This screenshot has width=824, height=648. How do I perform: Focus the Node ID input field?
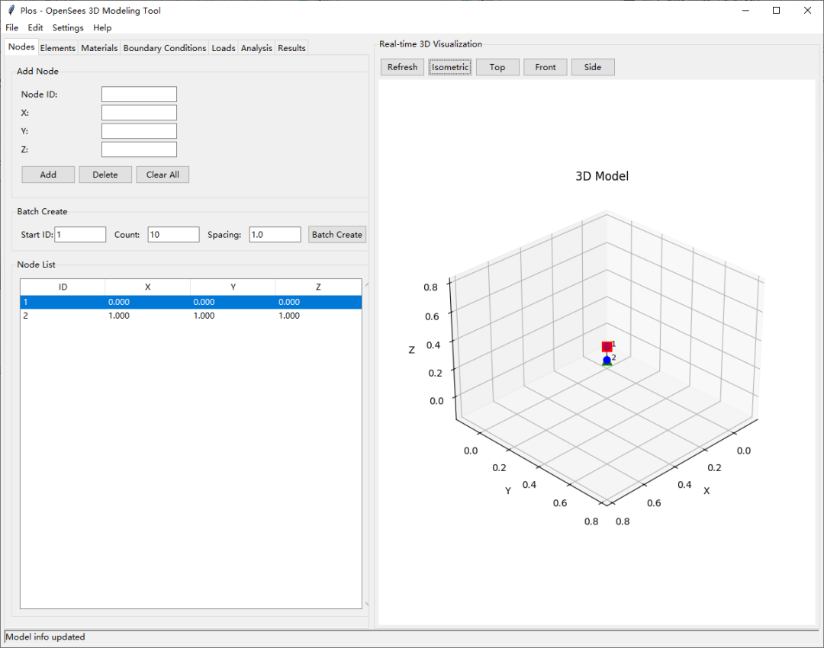point(139,95)
